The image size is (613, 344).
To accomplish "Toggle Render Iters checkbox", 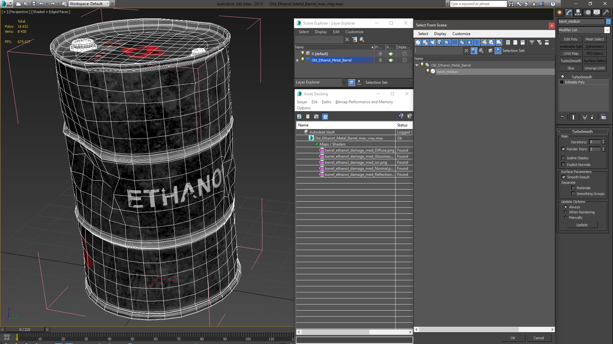I will (564, 149).
